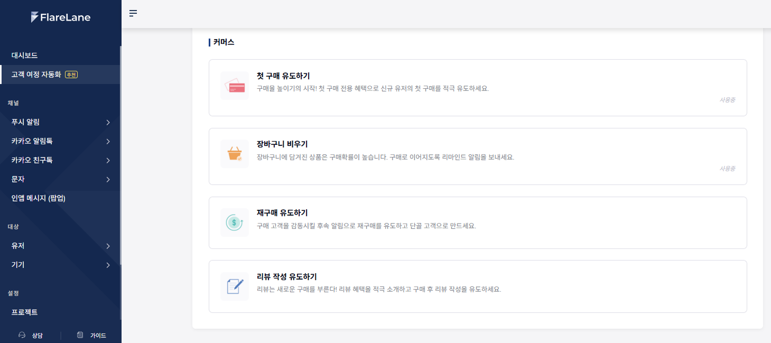Expand the 기기 menu chevron

click(108, 265)
